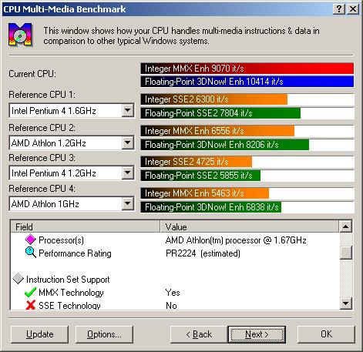
Task: Click the value PR2224 (estimated)
Action: 203,253
